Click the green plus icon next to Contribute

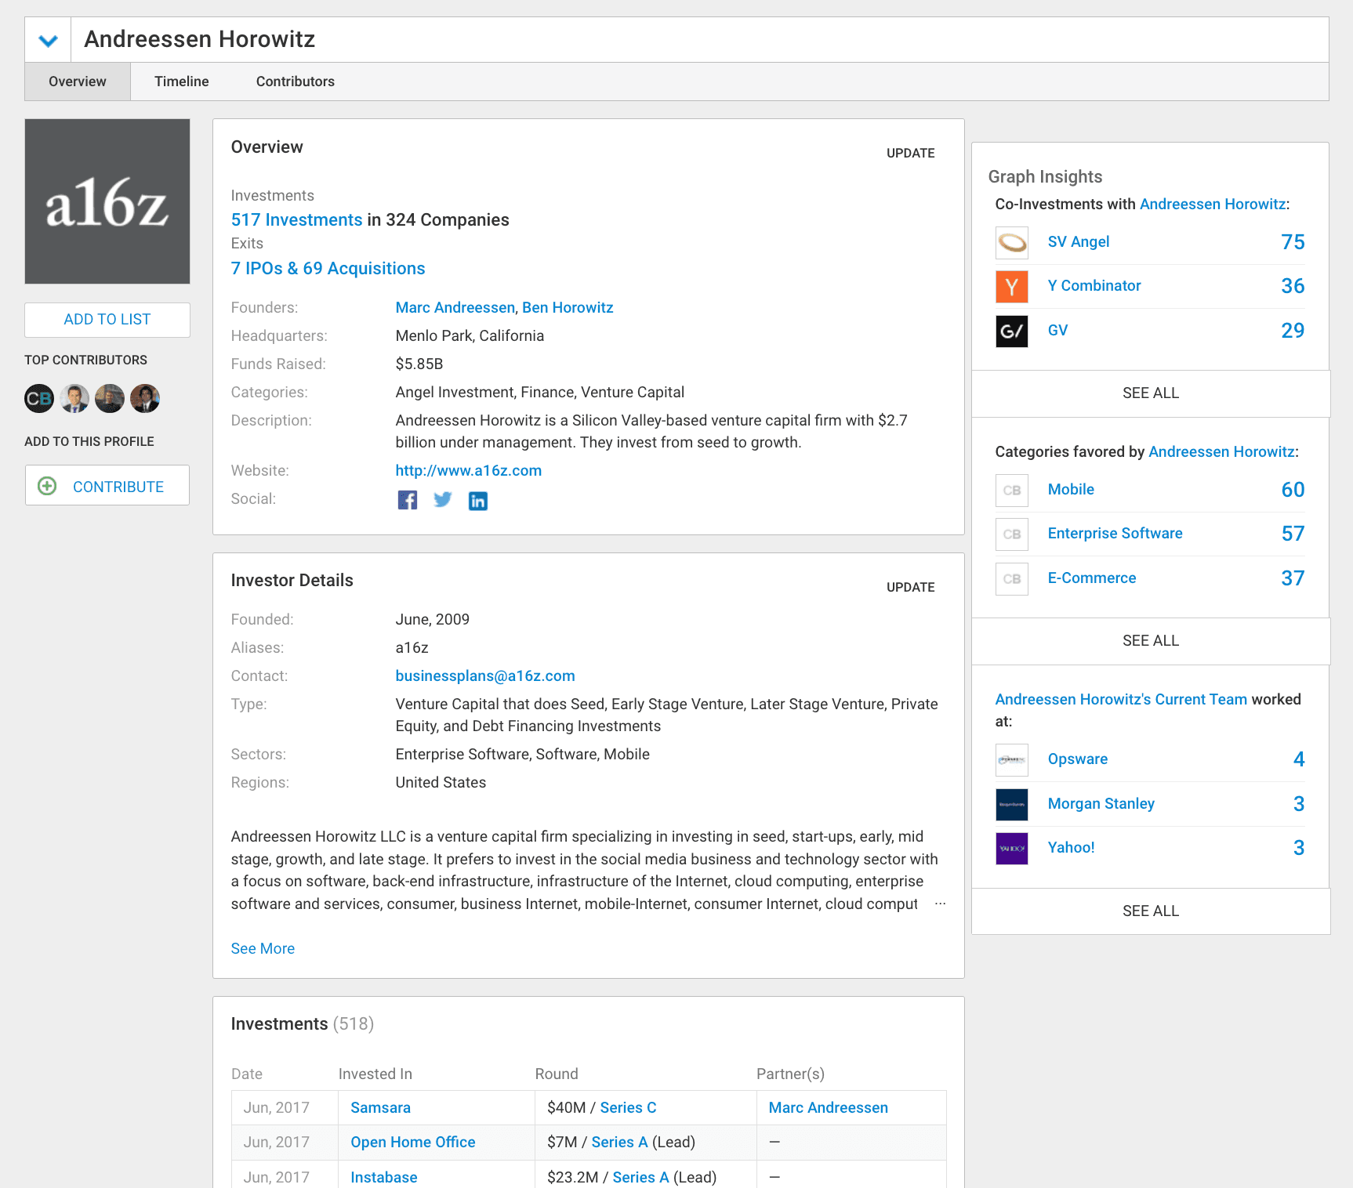pos(48,486)
